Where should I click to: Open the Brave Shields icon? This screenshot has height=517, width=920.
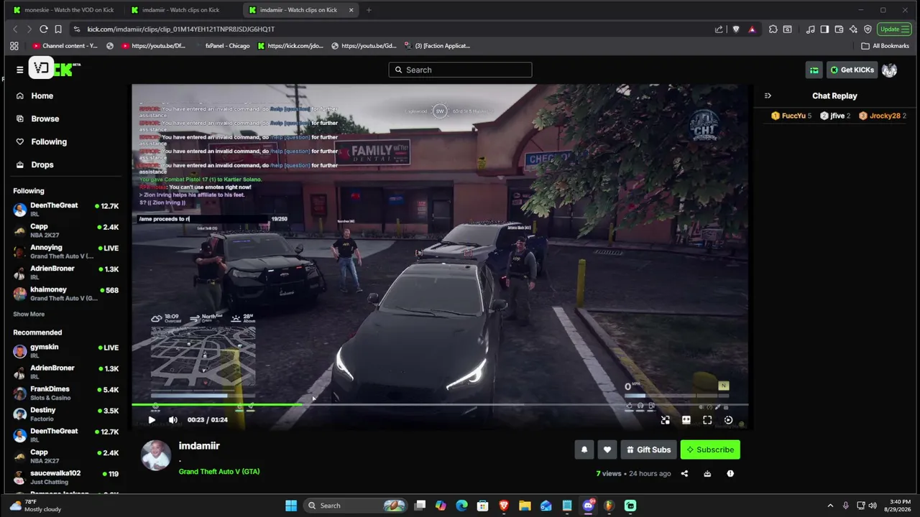tap(736, 29)
